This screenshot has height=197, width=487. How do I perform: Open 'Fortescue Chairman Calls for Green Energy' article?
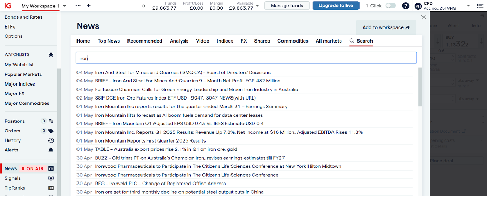[x=196, y=89]
